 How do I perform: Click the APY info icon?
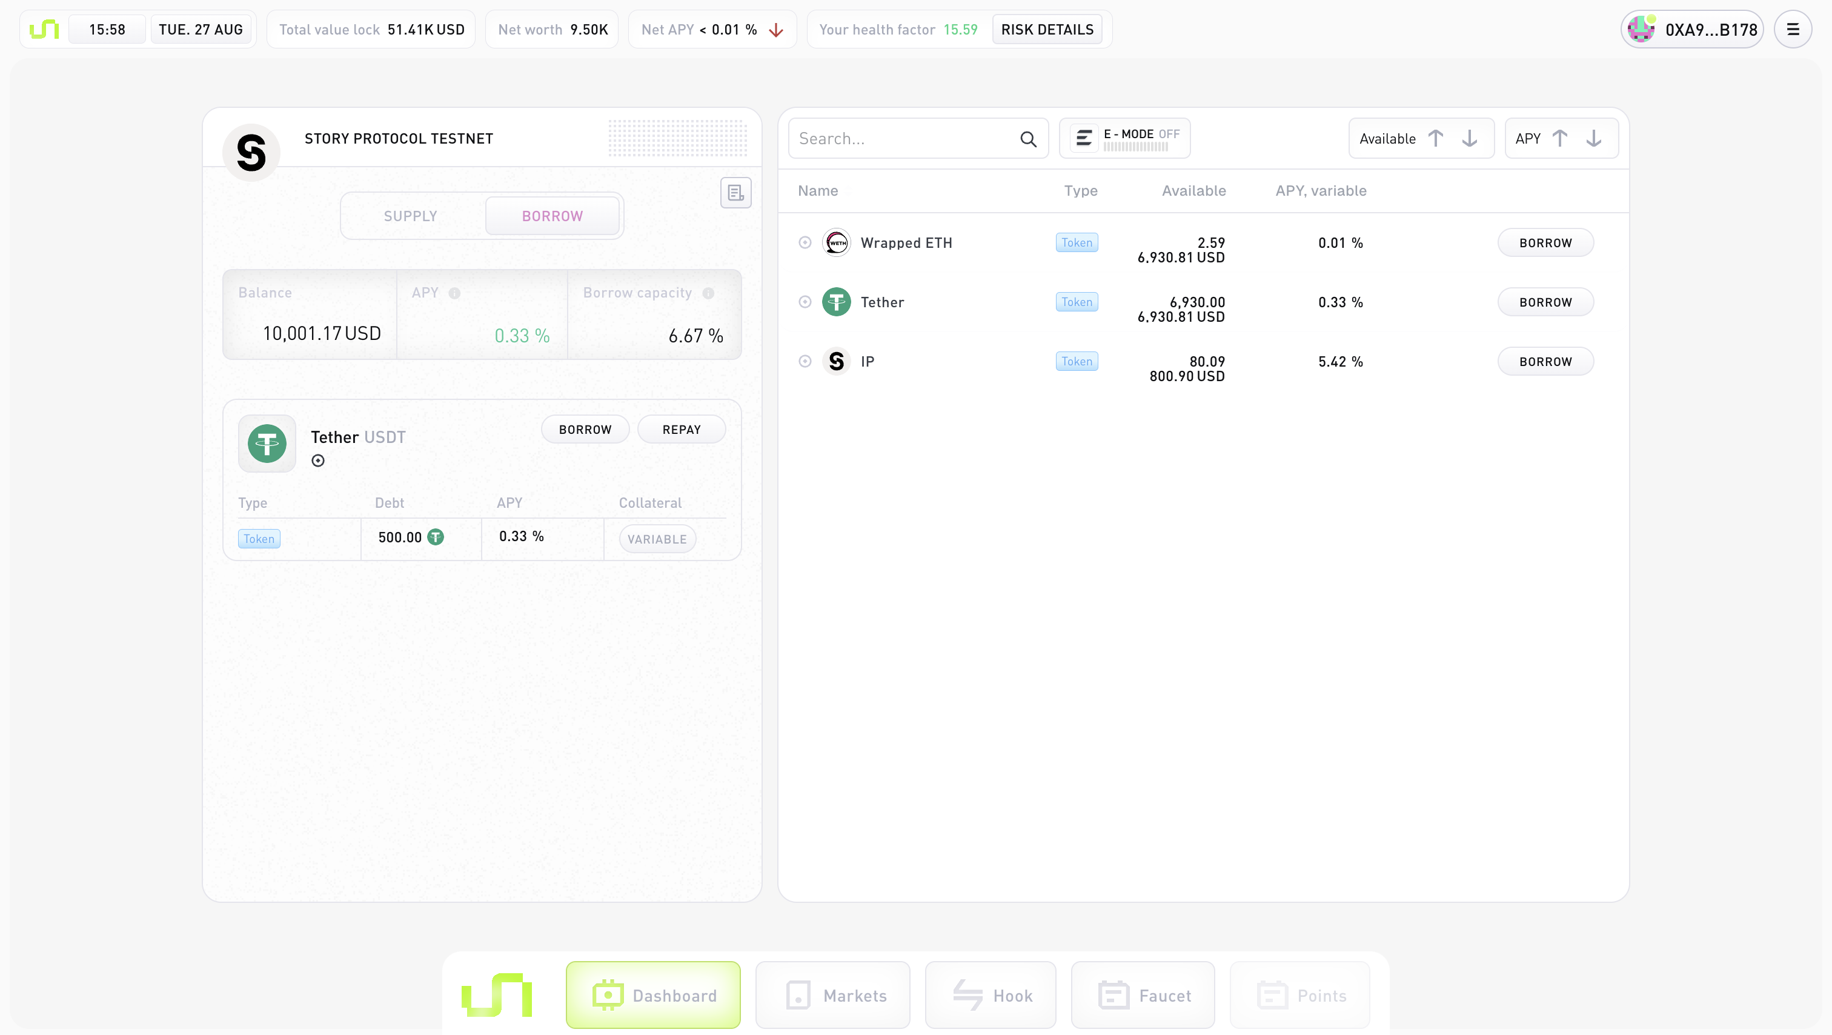454,293
